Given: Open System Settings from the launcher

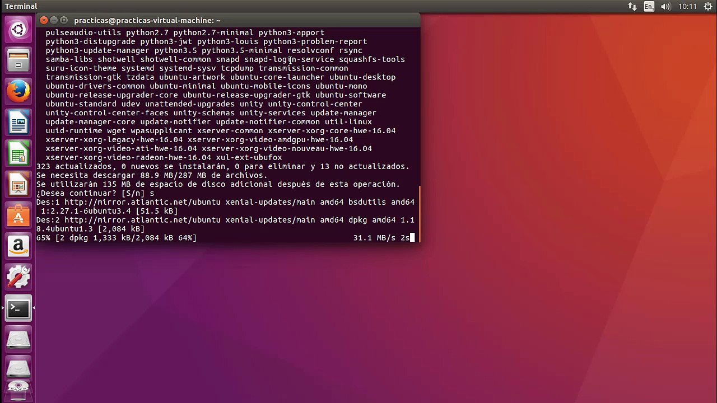Looking at the screenshot, I should tap(18, 276).
